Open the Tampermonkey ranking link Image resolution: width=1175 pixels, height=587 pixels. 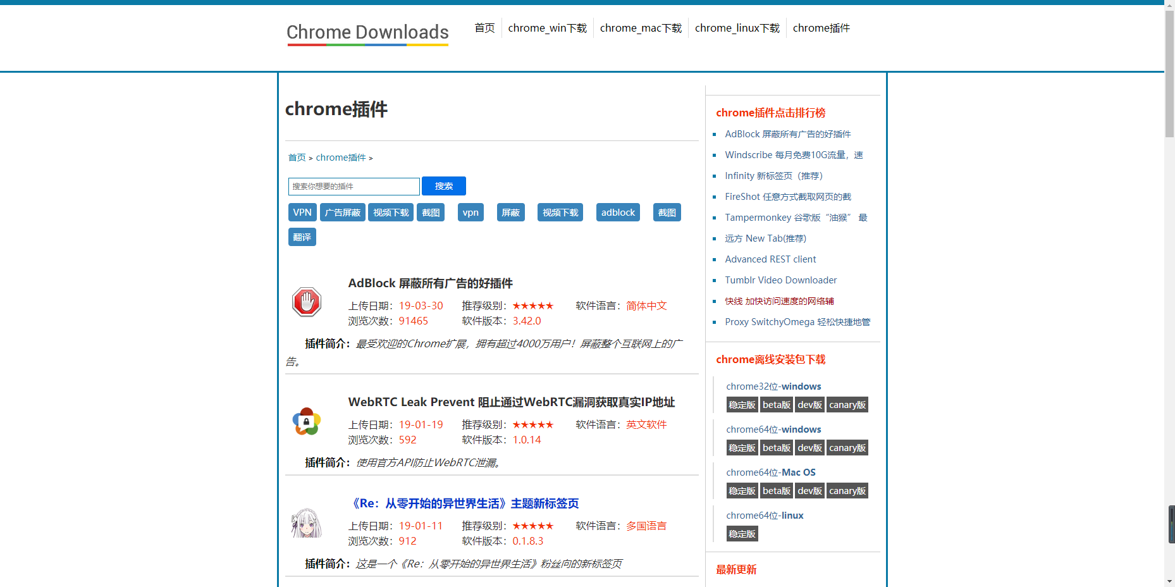(x=796, y=218)
